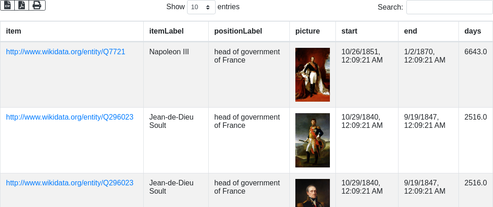Open the first Q296023 entity link
Screen dimensions: 493x207
click(70, 117)
